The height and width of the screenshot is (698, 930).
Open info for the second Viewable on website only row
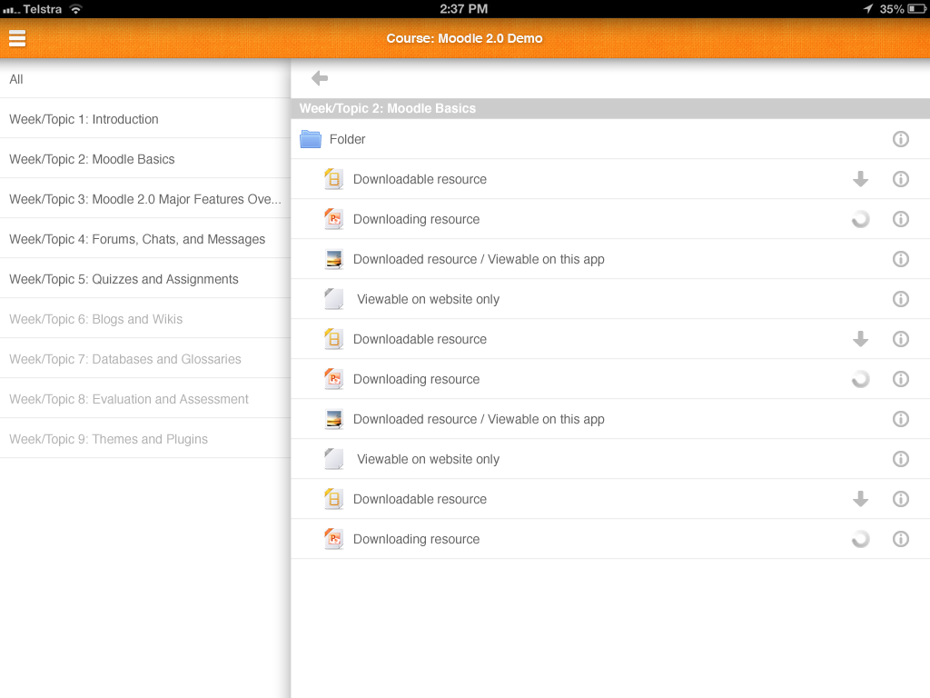pos(900,459)
